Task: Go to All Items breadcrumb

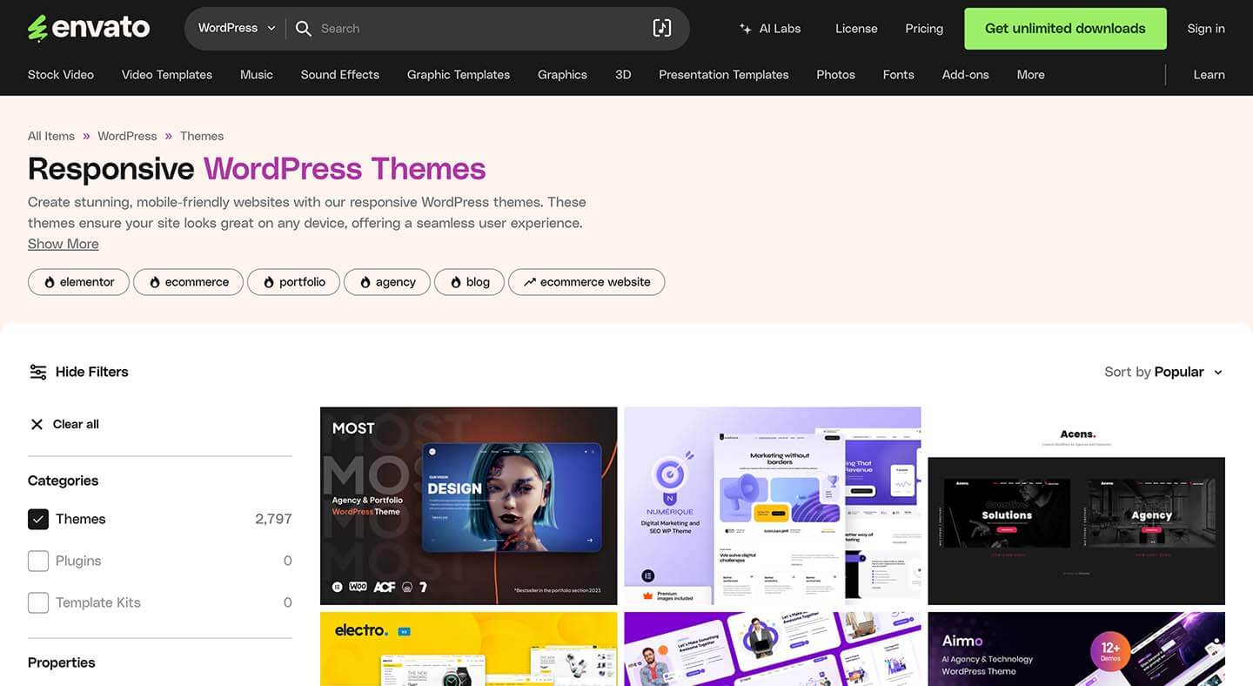Action: point(51,136)
